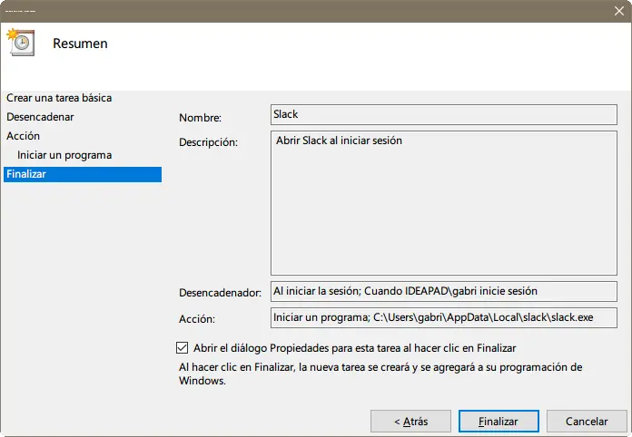The width and height of the screenshot is (632, 437).
Task: Select the Desencadenar step
Action: tap(40, 117)
